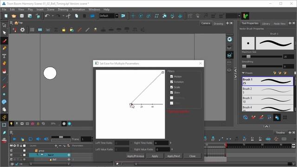Click the Add Layer plus icon
This screenshot has height=167, width=297.
point(56,146)
